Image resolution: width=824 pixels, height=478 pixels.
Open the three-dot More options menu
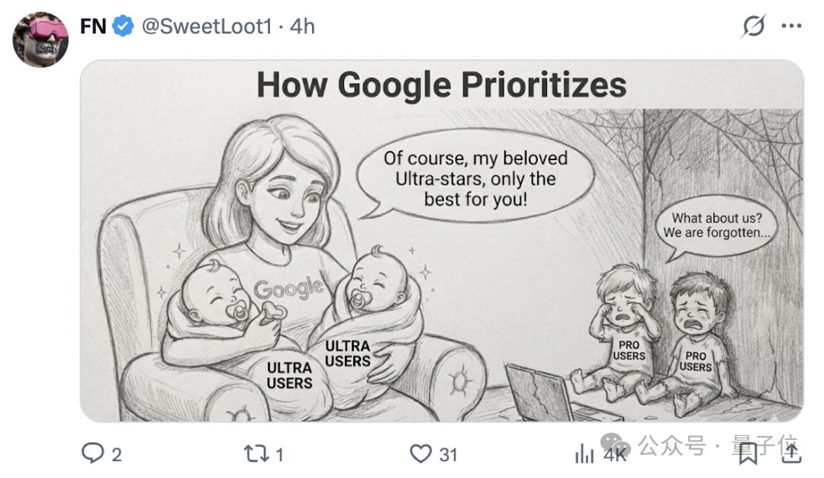pos(791,27)
